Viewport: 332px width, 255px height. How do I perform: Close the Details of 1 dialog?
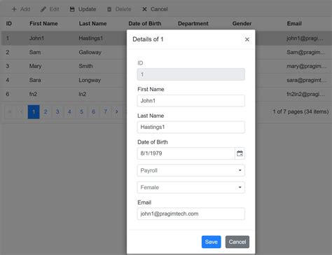click(x=247, y=39)
